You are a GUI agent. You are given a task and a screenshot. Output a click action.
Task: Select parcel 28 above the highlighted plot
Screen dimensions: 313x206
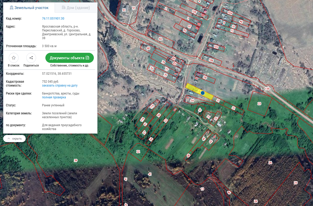[x=205, y=77]
